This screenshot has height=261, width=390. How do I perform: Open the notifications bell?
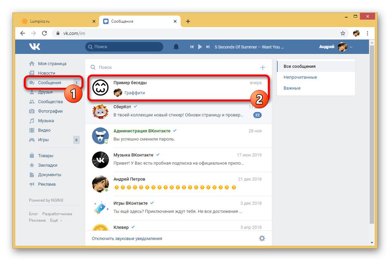[176, 47]
